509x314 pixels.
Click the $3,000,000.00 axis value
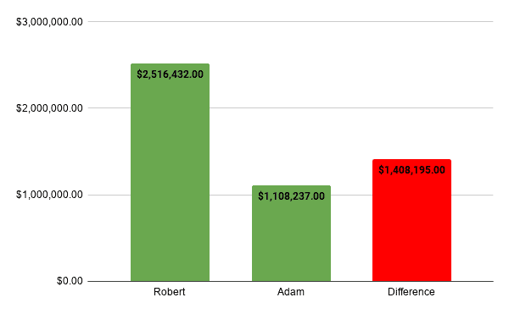(49, 22)
